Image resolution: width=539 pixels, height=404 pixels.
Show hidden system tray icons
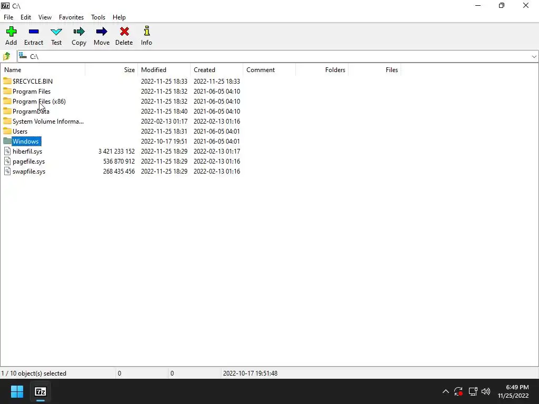[445, 391]
